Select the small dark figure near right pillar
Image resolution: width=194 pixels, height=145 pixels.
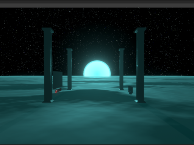(130, 90)
